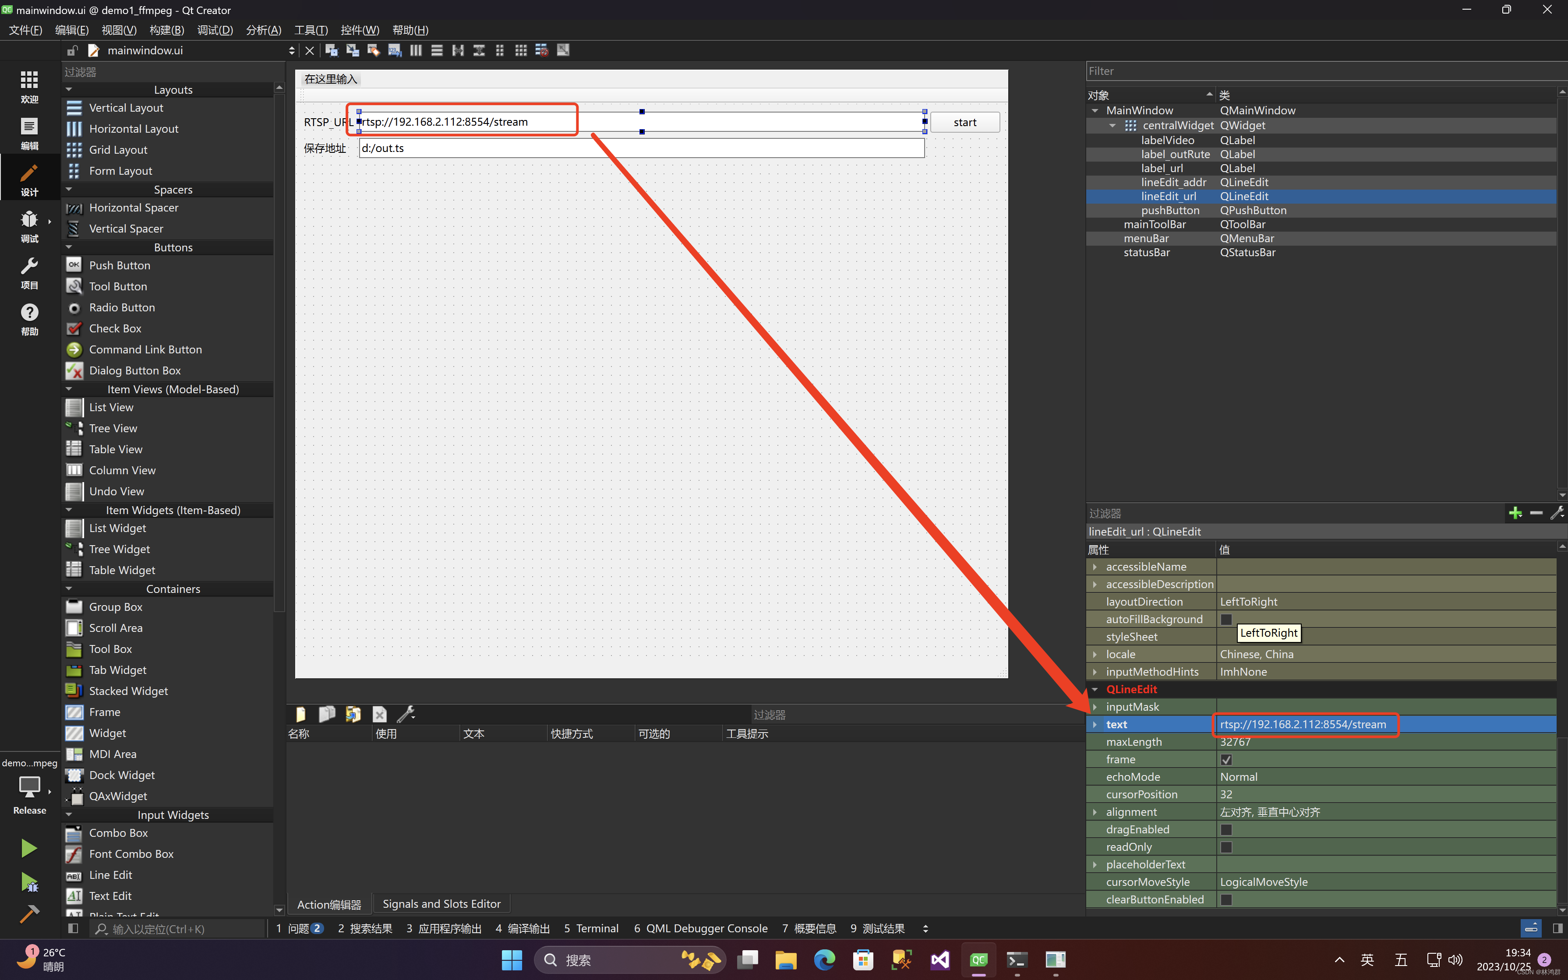
Task: Open the Terminal output pane
Action: [x=591, y=928]
